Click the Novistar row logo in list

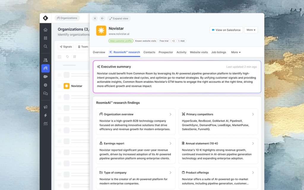66,86
